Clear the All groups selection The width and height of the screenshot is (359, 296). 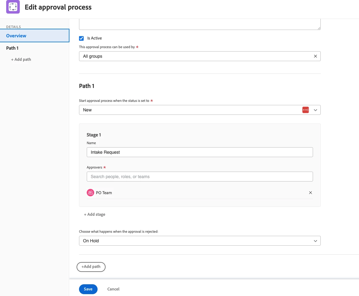point(315,56)
